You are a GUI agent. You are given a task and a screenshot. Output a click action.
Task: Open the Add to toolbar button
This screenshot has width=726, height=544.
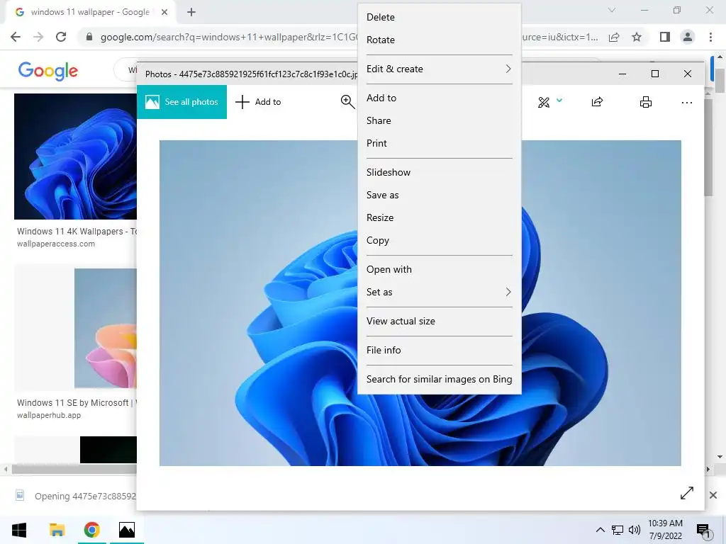tap(258, 102)
